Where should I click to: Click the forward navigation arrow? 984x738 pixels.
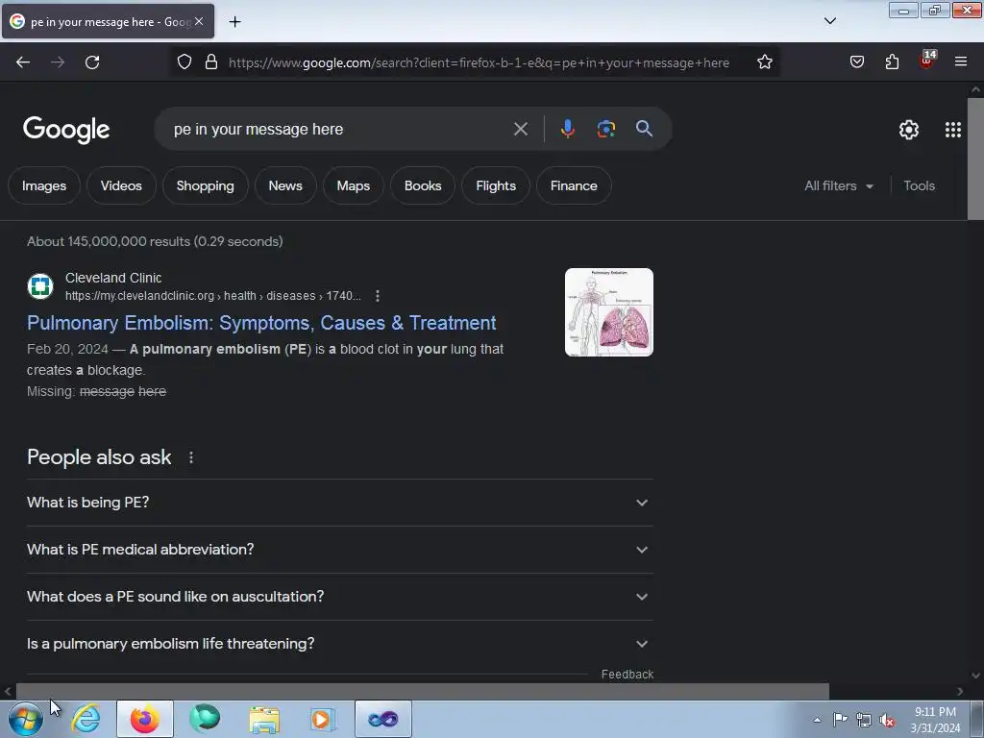click(x=58, y=62)
